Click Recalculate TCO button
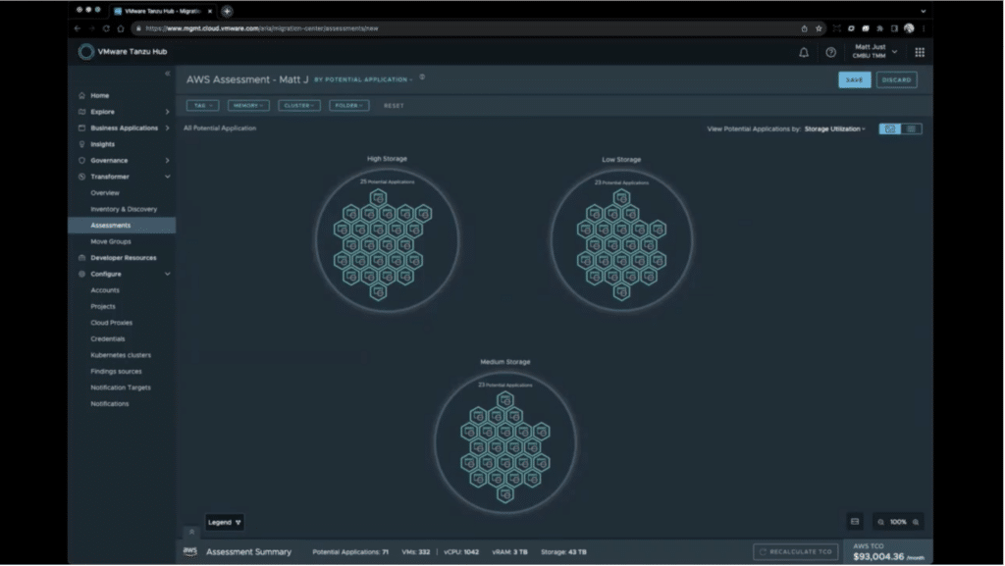The image size is (1005, 566). [x=795, y=551]
